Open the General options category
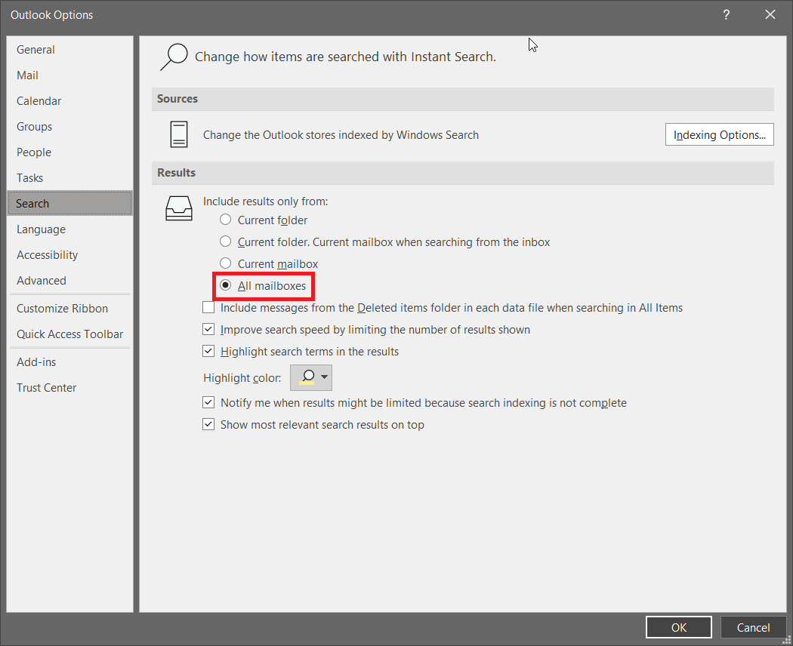This screenshot has width=793, height=646. tap(69, 50)
